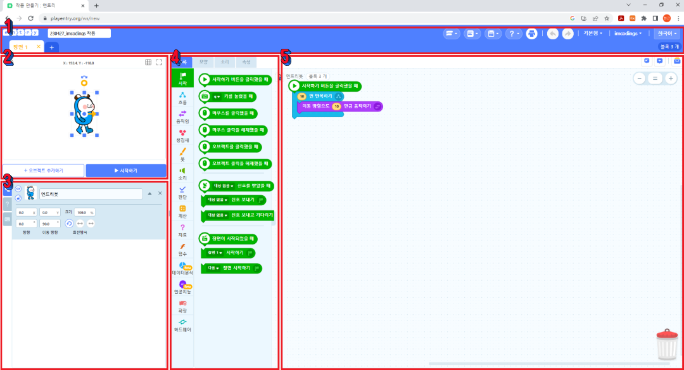
Task: Open the q key dropdown in key-pressed block
Action: [x=217, y=97]
